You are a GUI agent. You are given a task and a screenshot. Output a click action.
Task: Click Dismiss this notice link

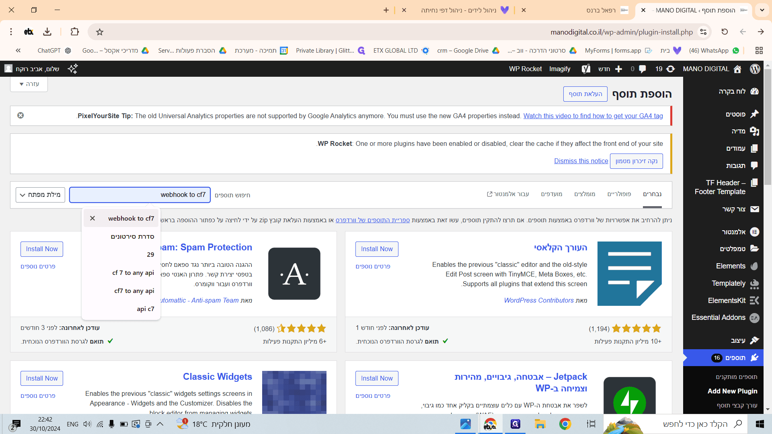pos(581,161)
